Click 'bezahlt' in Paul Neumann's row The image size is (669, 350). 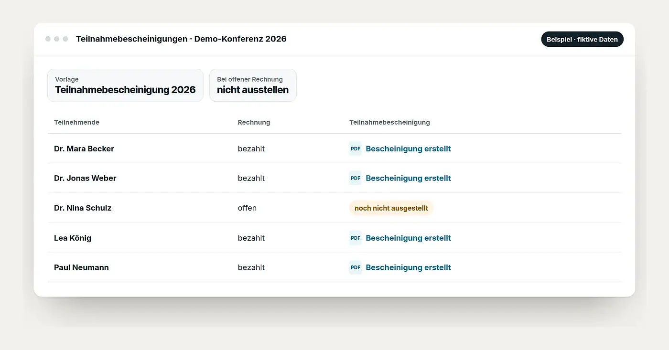pos(251,267)
